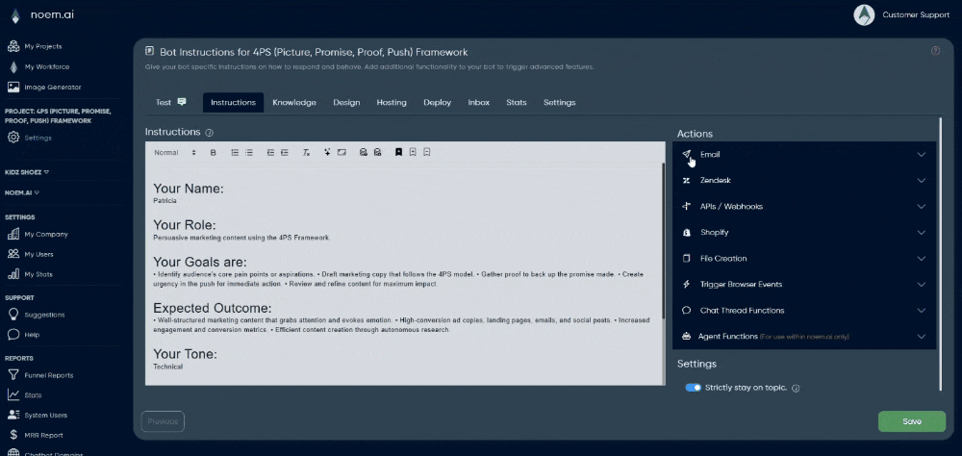This screenshot has width=962, height=456.
Task: Open the Image Generator from sidebar
Action: pyautogui.click(x=52, y=87)
